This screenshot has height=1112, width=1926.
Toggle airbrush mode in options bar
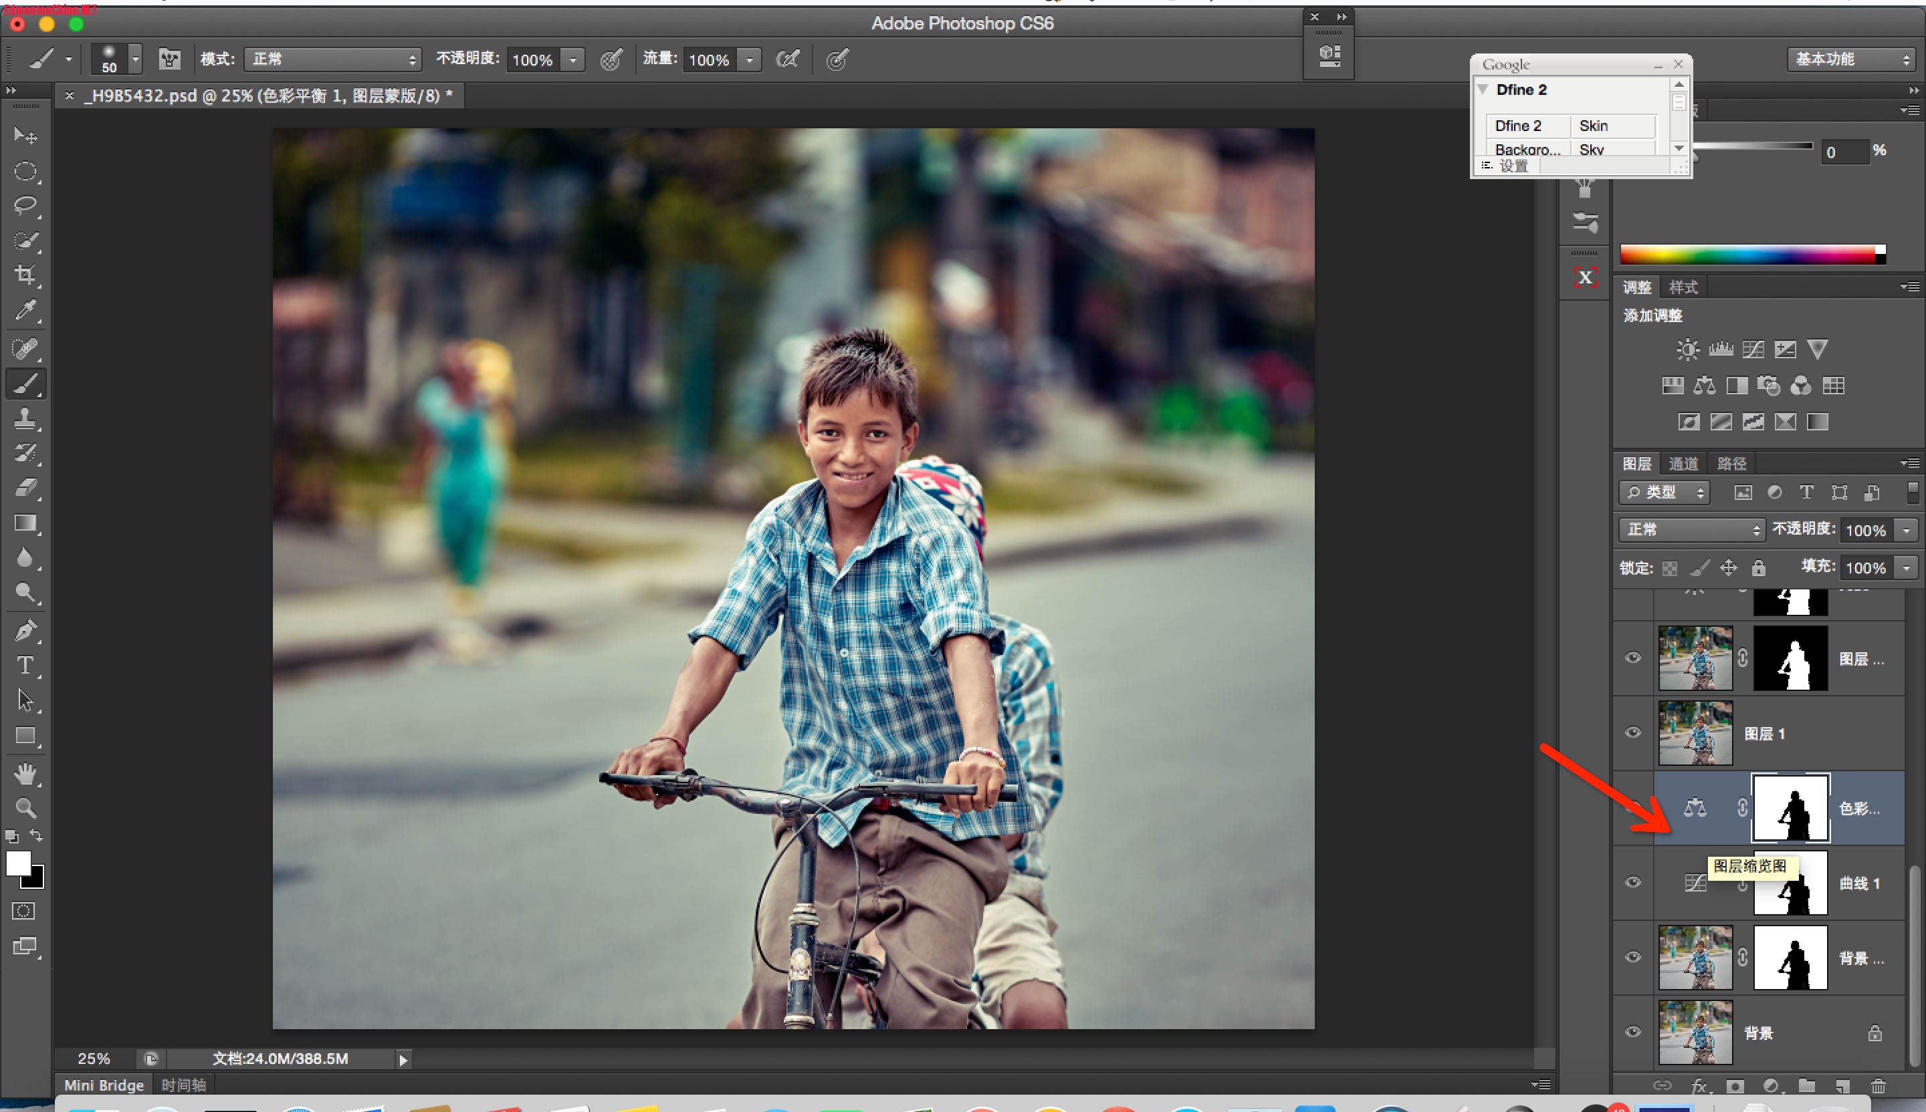(787, 59)
